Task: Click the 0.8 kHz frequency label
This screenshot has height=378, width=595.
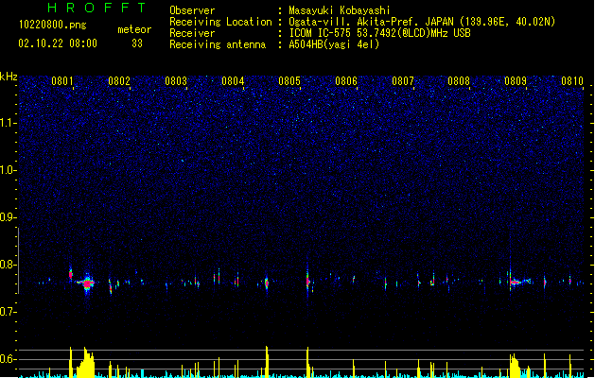Action: (8, 265)
